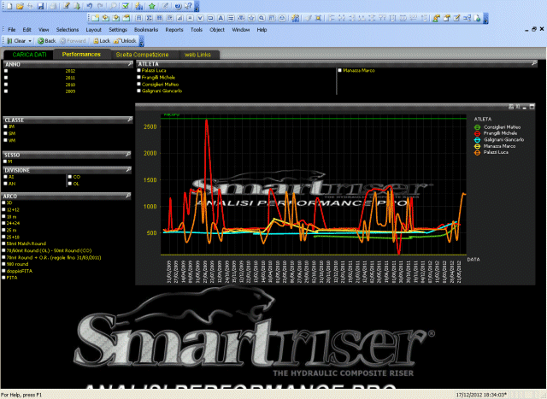Click the Open document folder icon
547x399 pixels.
tap(20, 6)
